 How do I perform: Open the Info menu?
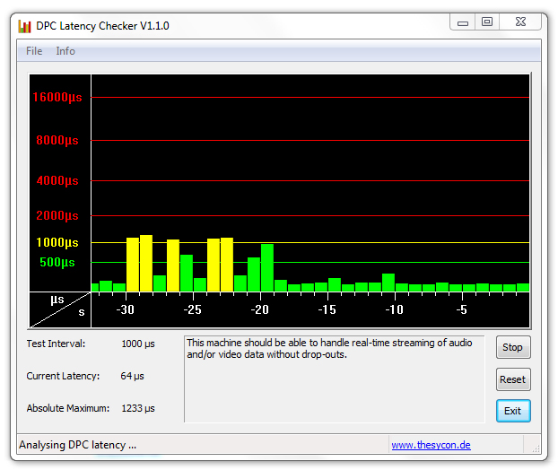[x=65, y=51]
